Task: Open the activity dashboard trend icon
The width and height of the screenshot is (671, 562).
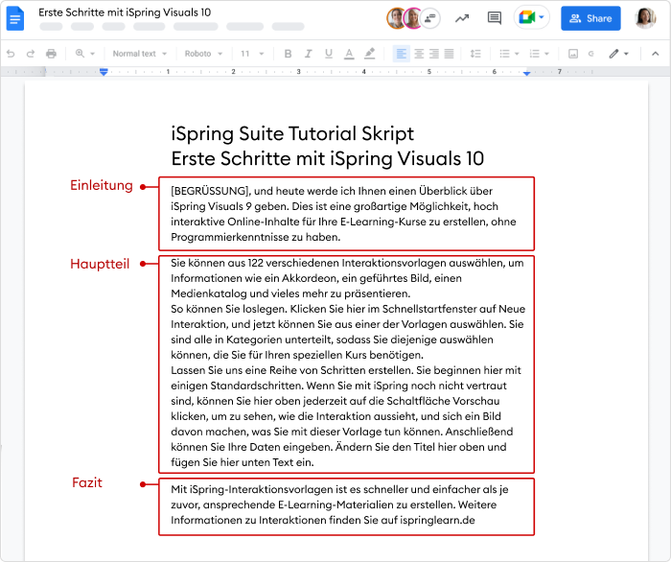Action: pos(462,18)
